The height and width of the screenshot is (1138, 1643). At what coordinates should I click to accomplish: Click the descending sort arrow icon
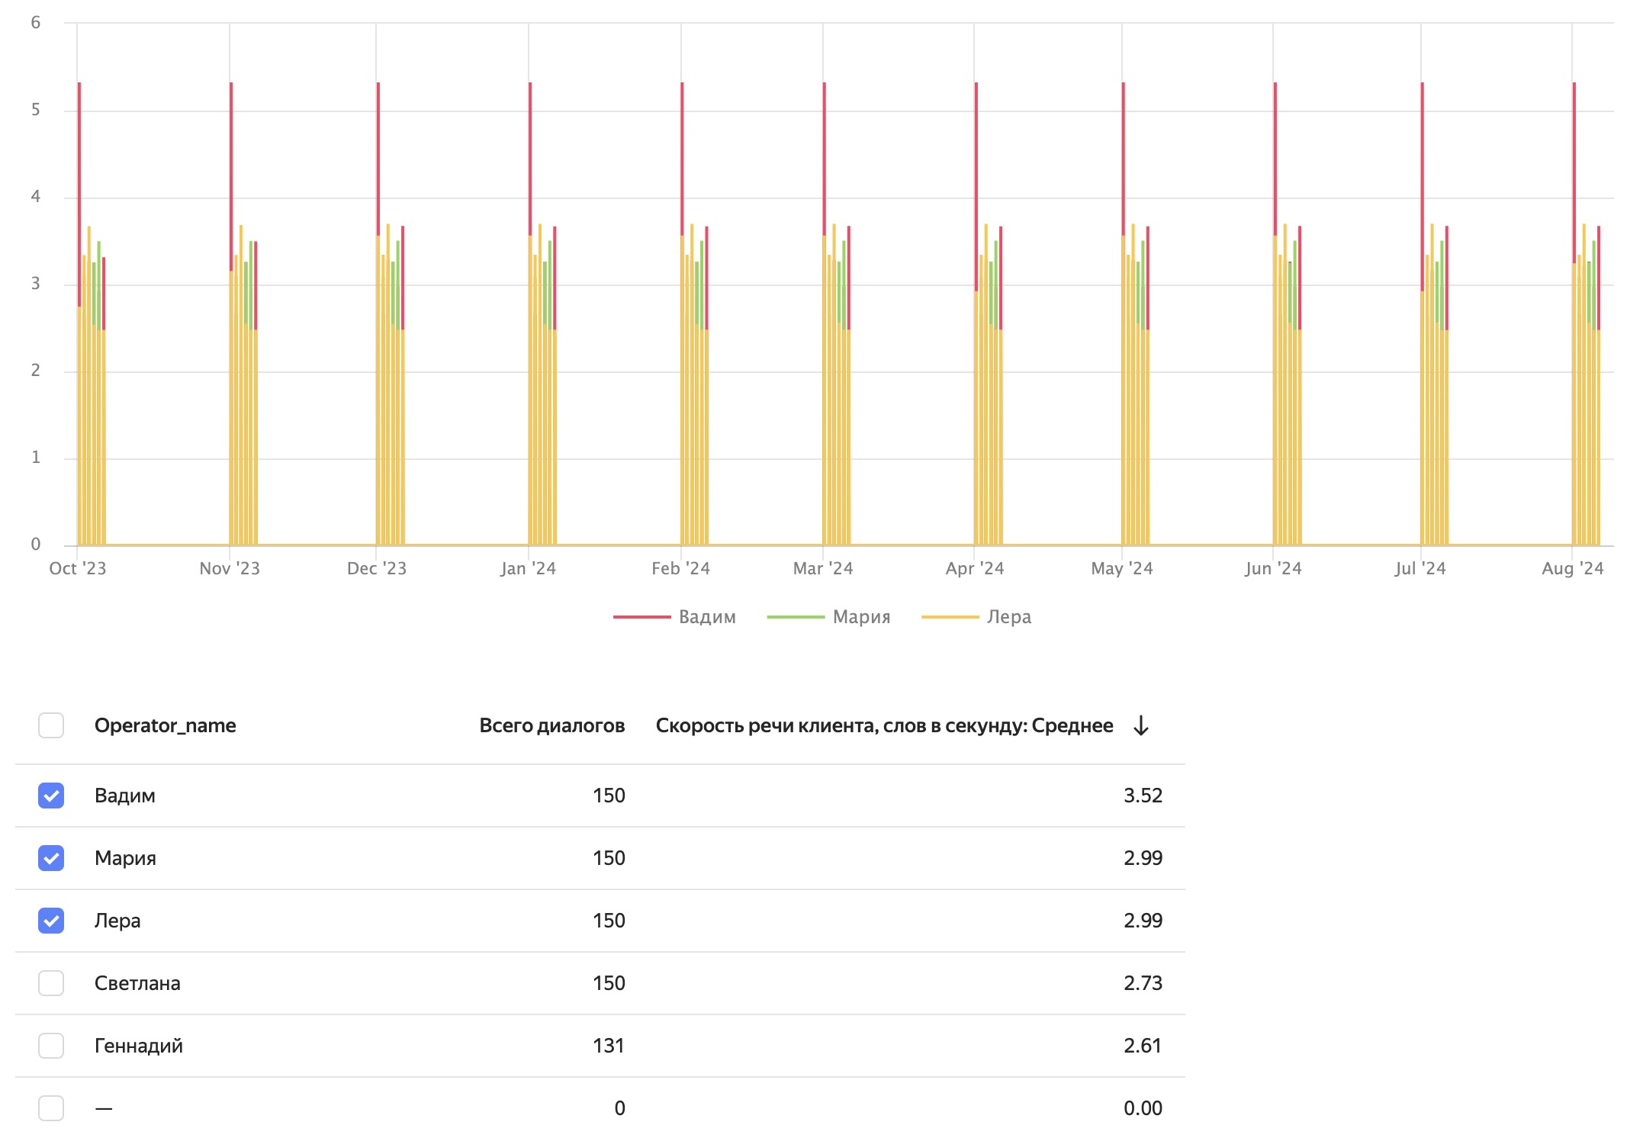point(1140,725)
